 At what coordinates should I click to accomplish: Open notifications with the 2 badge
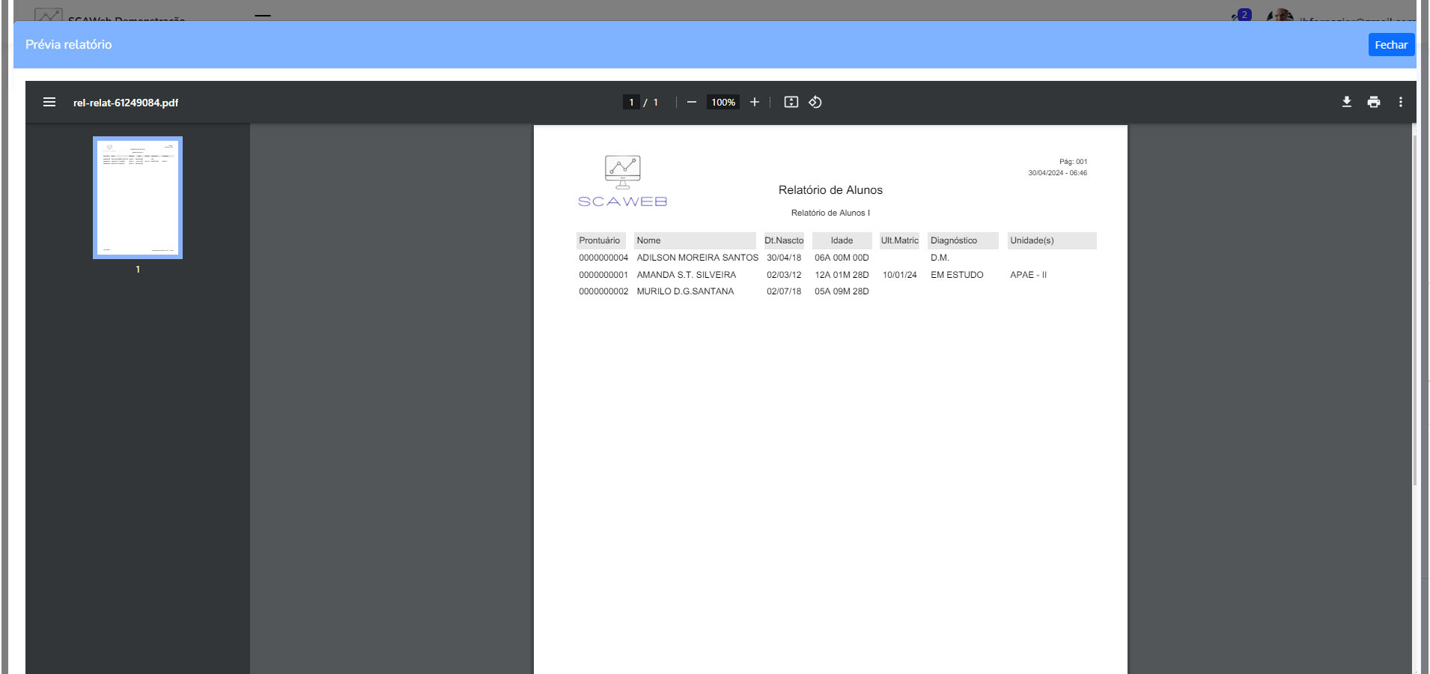[x=1242, y=15]
